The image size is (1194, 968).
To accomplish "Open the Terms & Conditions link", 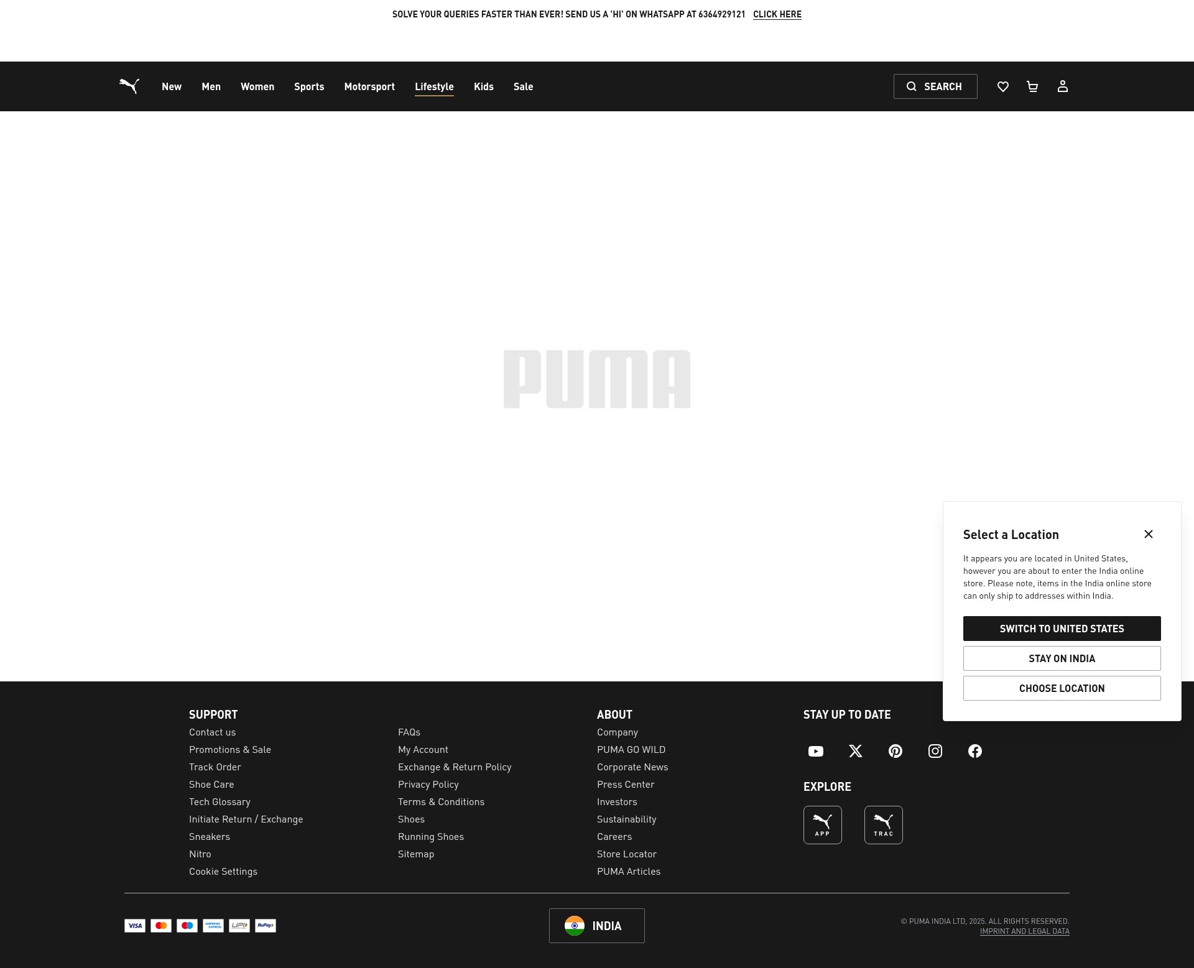I will pos(441,802).
